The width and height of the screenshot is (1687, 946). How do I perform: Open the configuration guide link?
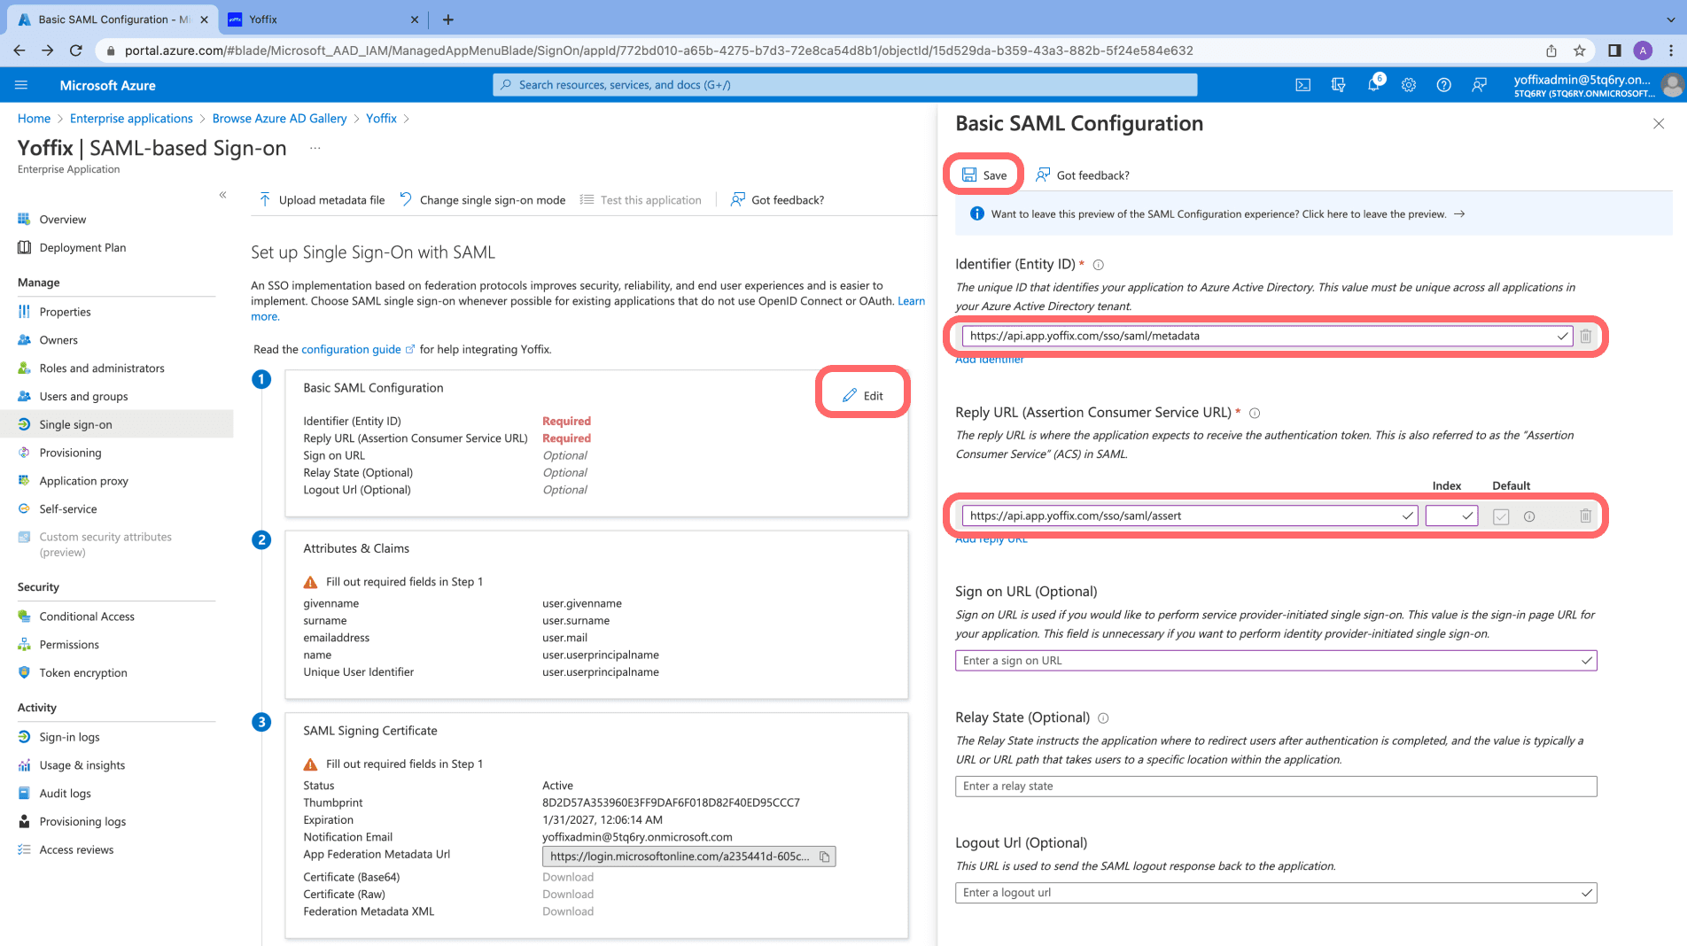[x=353, y=349]
